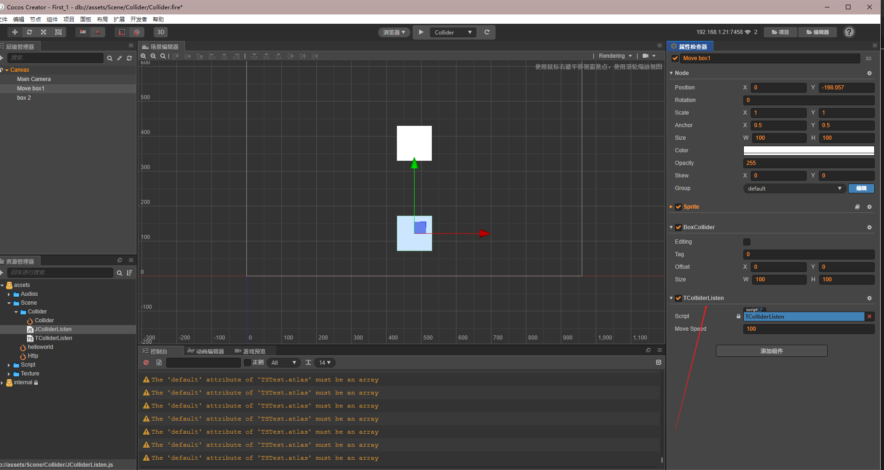Click the Color swatch in the Node section

(809, 150)
